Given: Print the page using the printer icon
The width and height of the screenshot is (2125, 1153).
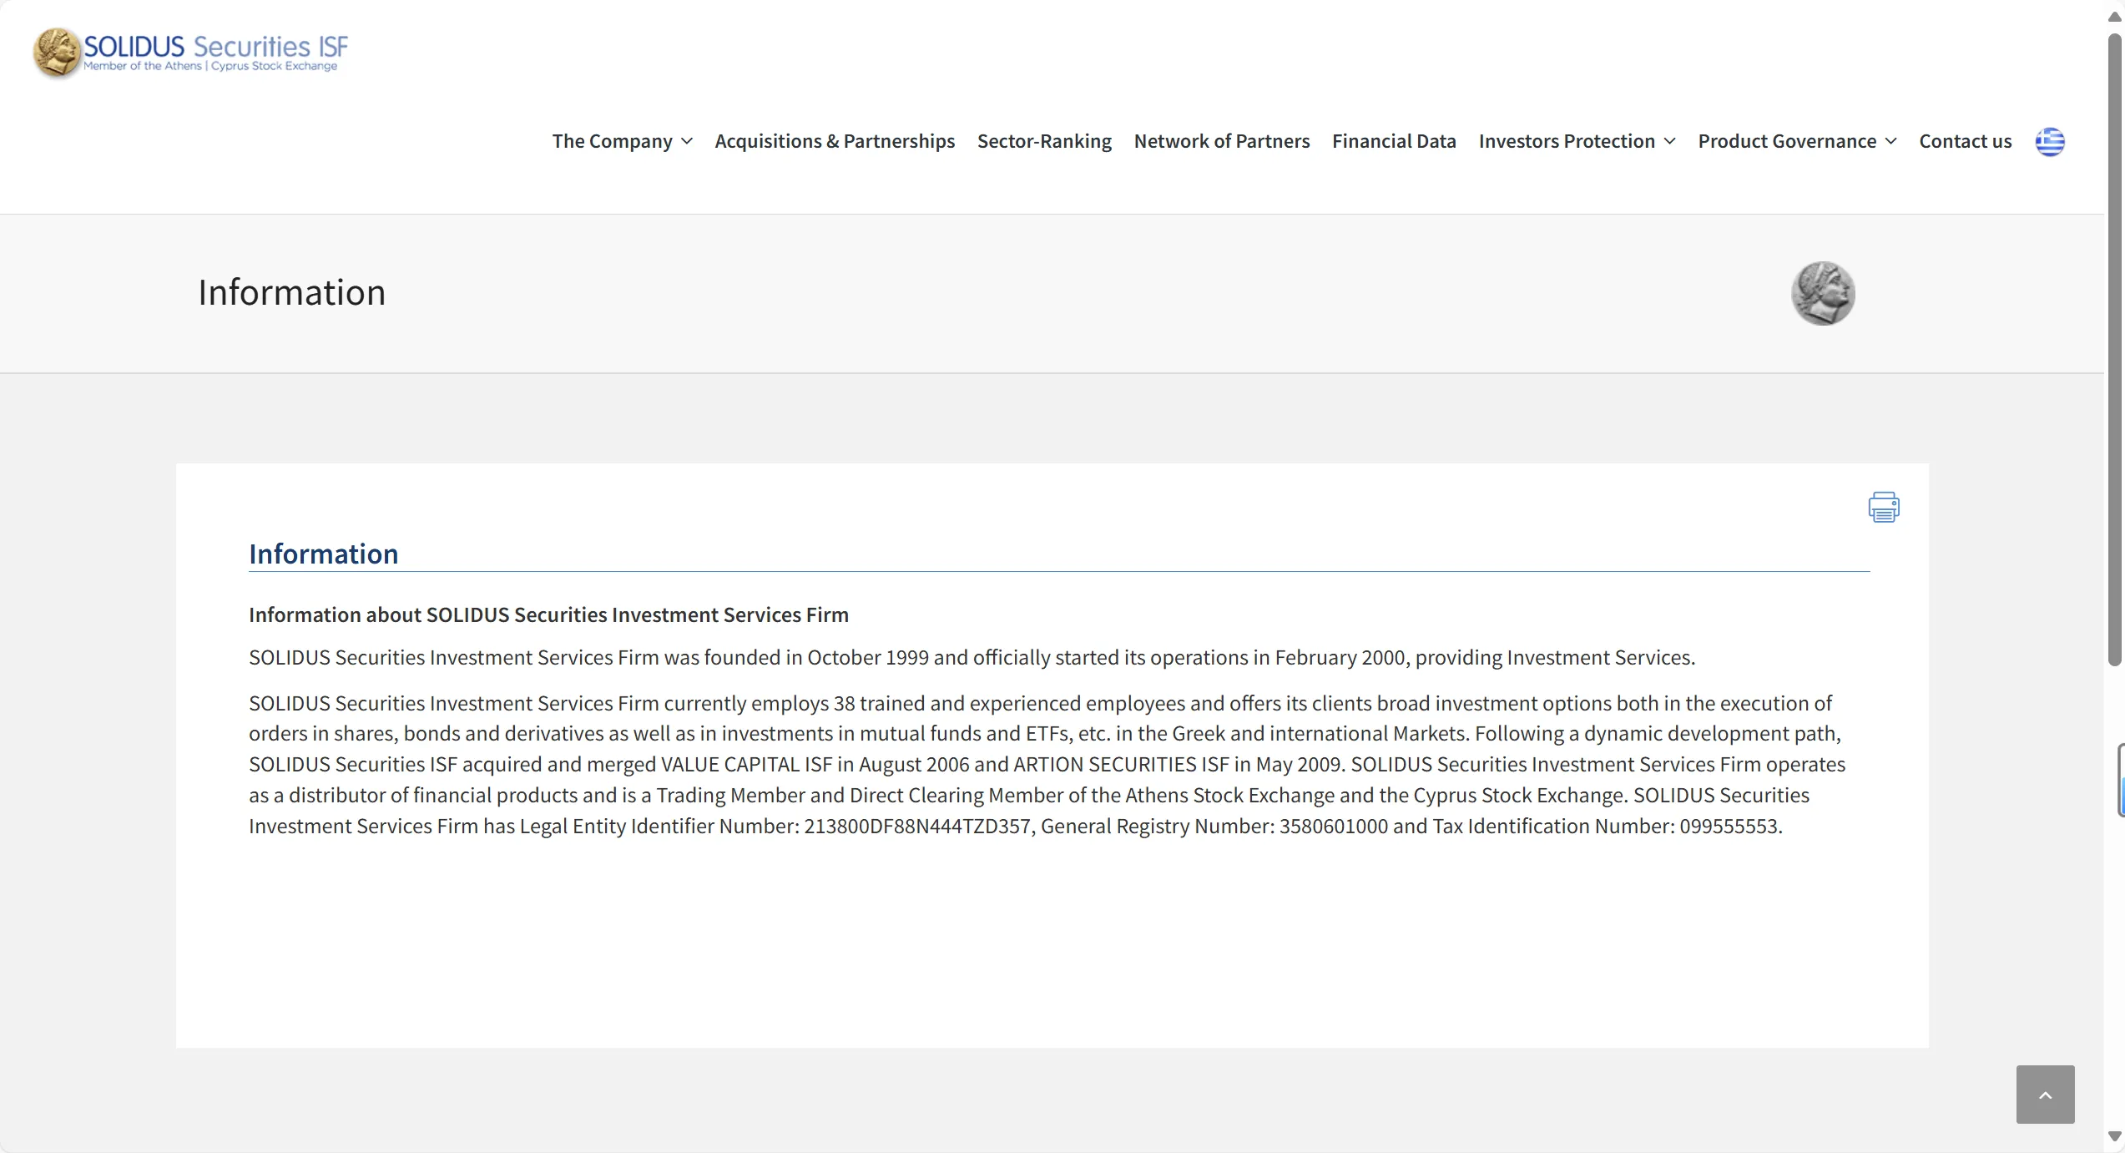Looking at the screenshot, I should point(1884,507).
